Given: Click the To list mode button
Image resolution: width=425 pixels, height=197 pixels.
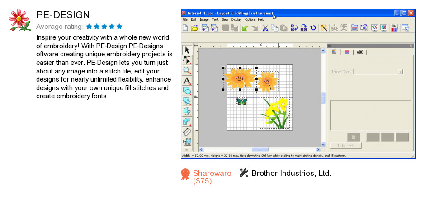Looking at the screenshot, I should (345, 146).
